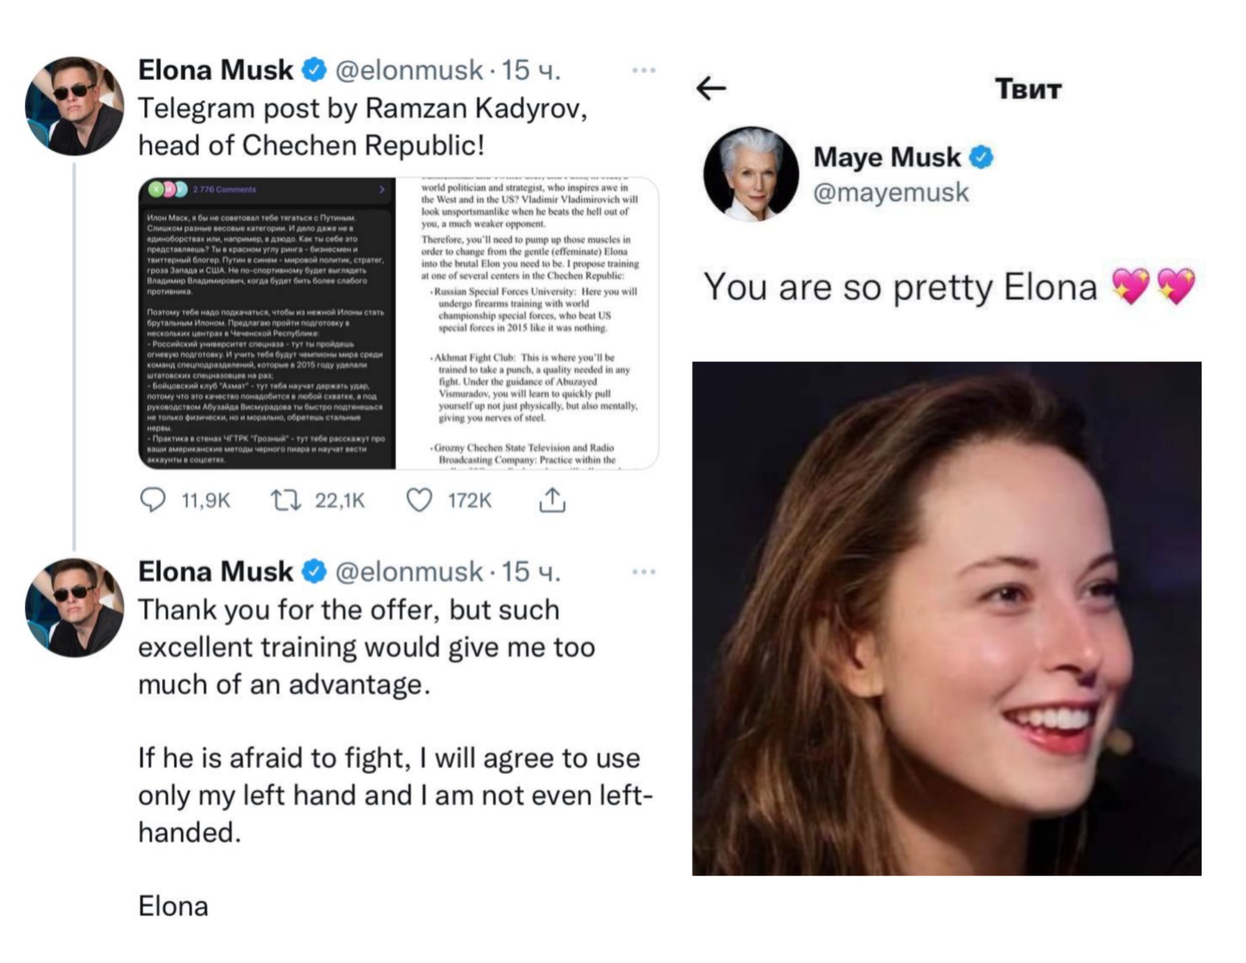Viewport: 1246px width, 963px height.
Task: Open the smiling woman photo in Maye's tweet
Action: (x=946, y=618)
